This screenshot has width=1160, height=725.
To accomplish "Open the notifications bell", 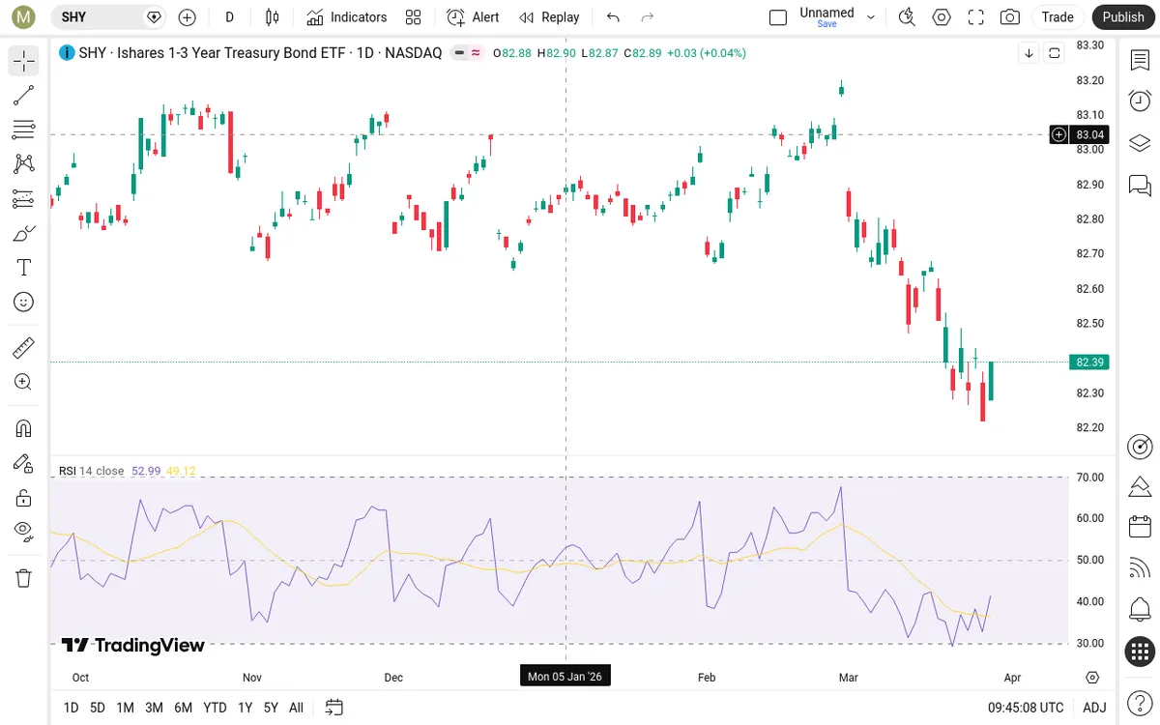I will pyautogui.click(x=1140, y=610).
